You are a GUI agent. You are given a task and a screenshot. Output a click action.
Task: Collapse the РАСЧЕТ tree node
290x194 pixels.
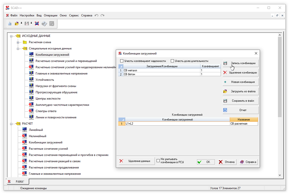11,124
